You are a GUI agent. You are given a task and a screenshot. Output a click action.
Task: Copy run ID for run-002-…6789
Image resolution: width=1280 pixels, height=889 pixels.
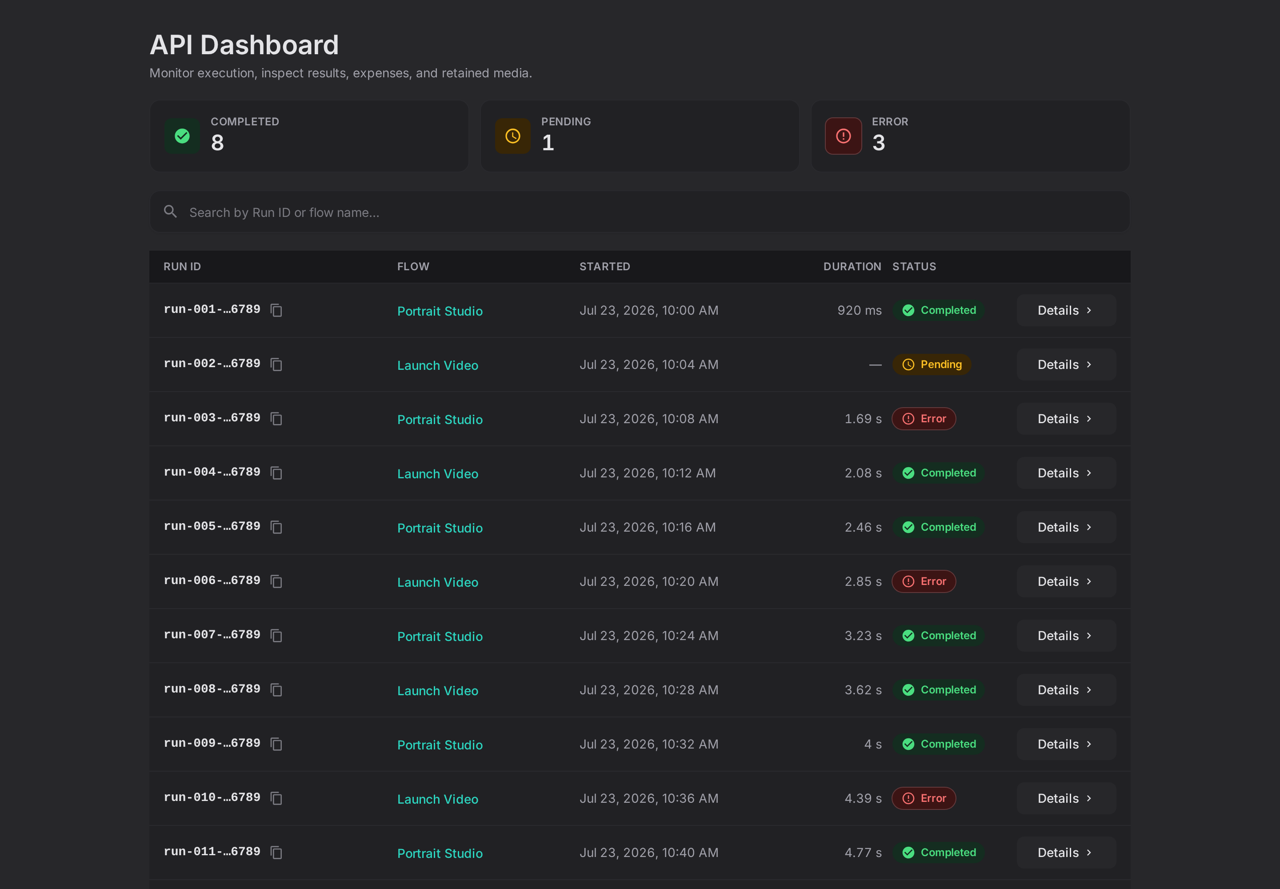[276, 364]
